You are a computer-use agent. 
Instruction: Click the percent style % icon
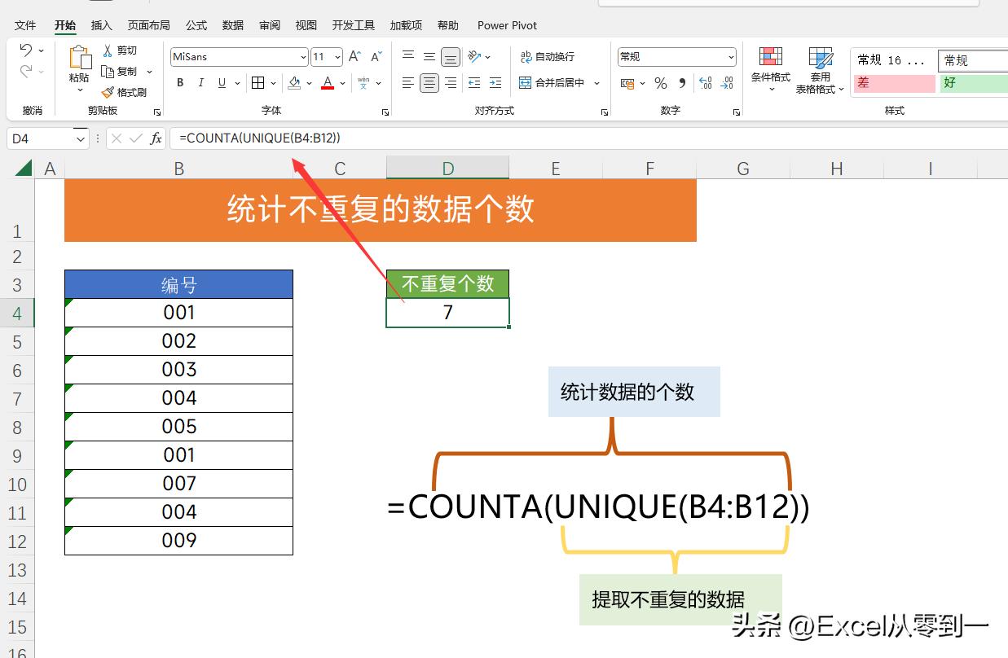coord(660,83)
